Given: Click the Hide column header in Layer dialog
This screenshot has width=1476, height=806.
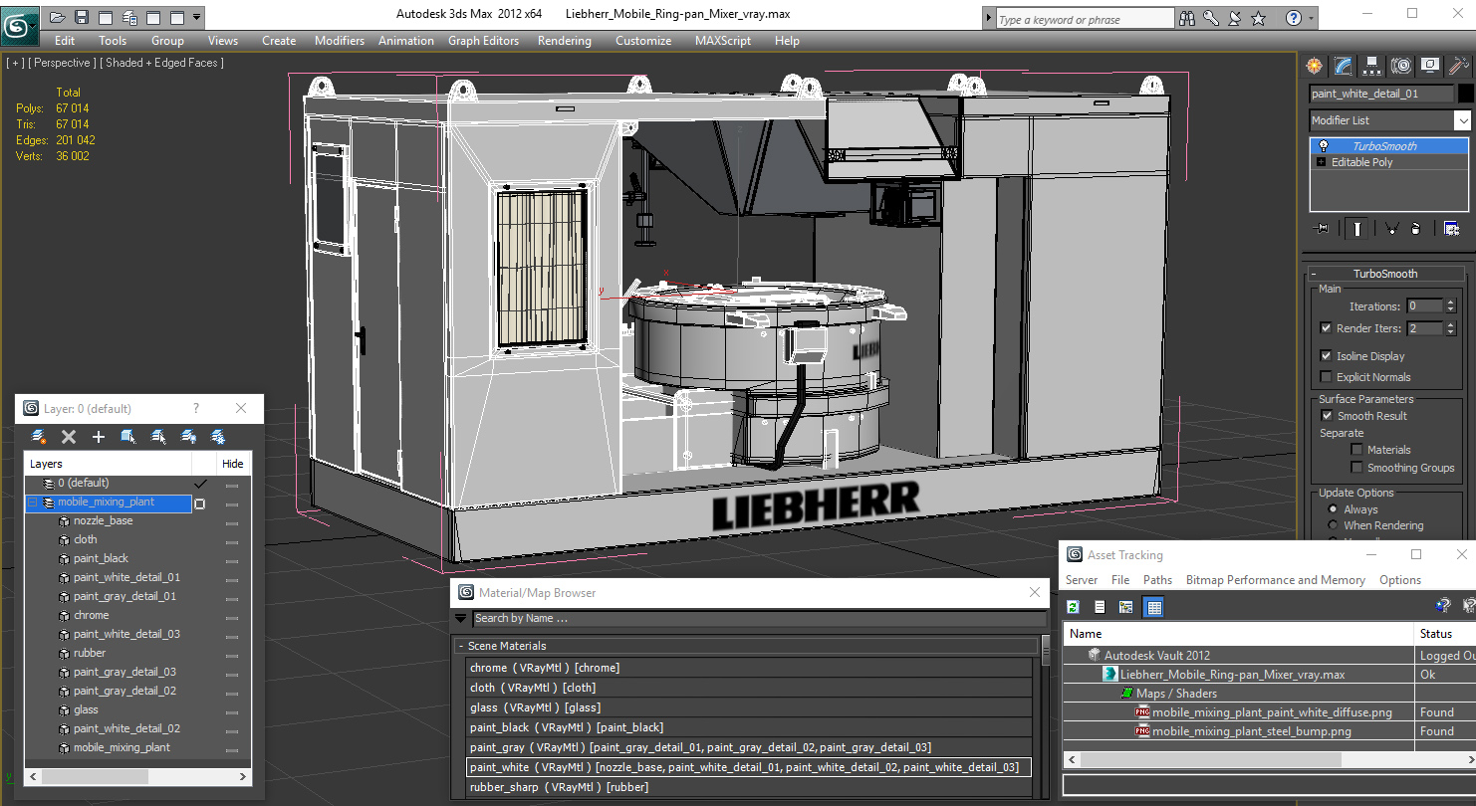Looking at the screenshot, I should point(232,464).
